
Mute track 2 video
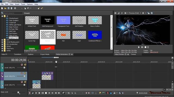pos(22,73)
